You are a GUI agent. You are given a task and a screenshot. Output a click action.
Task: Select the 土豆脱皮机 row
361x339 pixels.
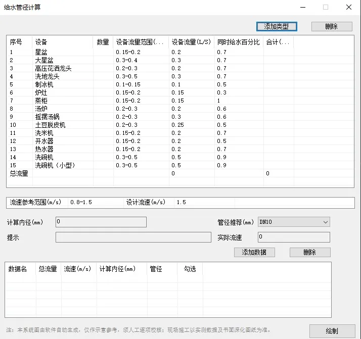coord(180,125)
